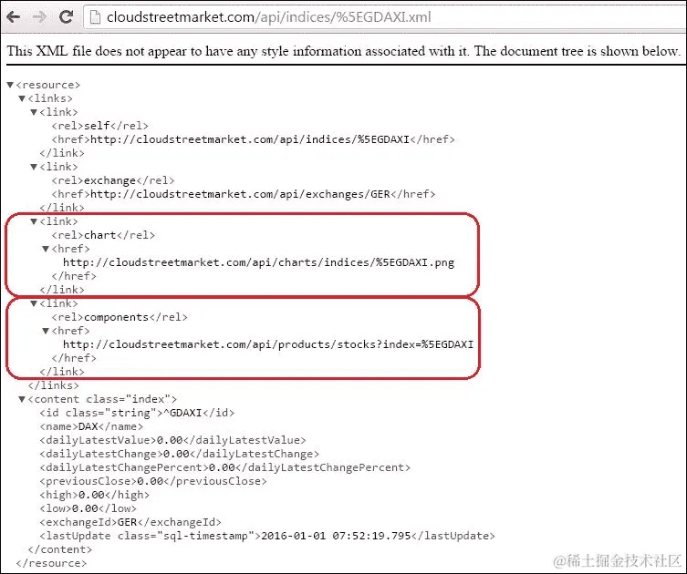Screen dimensions: 687x574
Task: Collapse the content class index node
Action: 22,399
